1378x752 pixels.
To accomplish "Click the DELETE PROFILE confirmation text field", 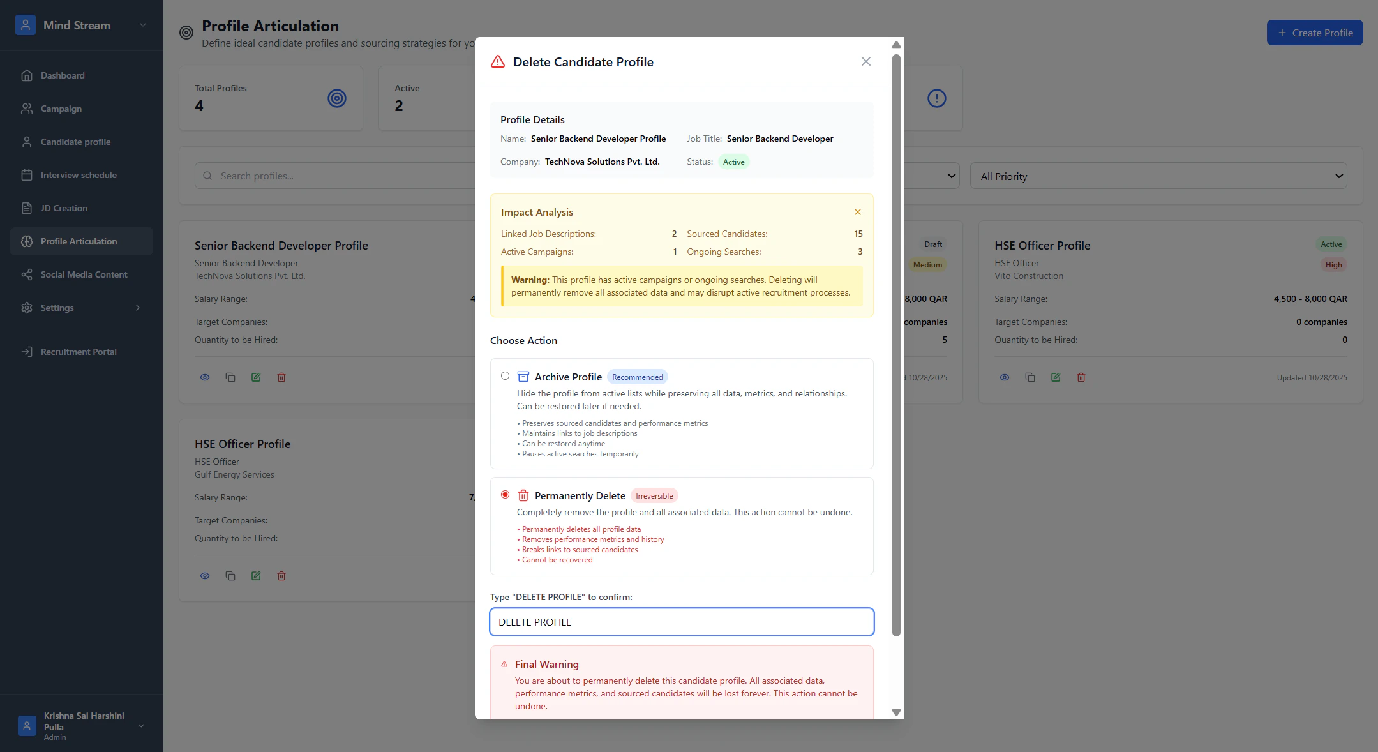I will (x=681, y=622).
